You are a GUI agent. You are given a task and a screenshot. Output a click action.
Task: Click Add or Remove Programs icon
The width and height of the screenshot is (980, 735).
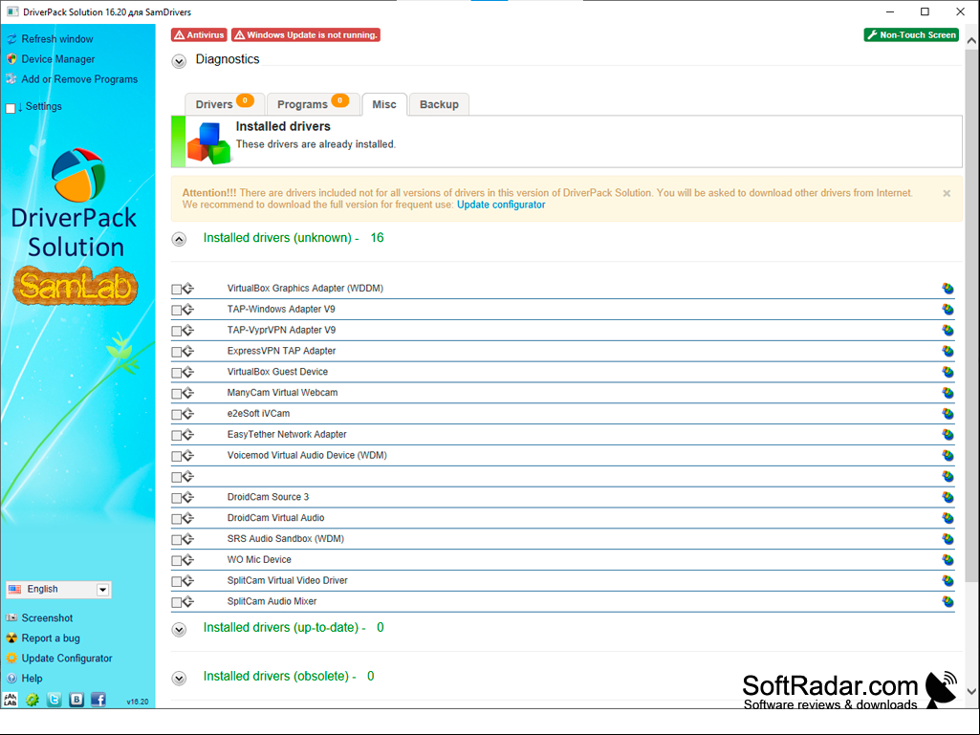click(11, 79)
